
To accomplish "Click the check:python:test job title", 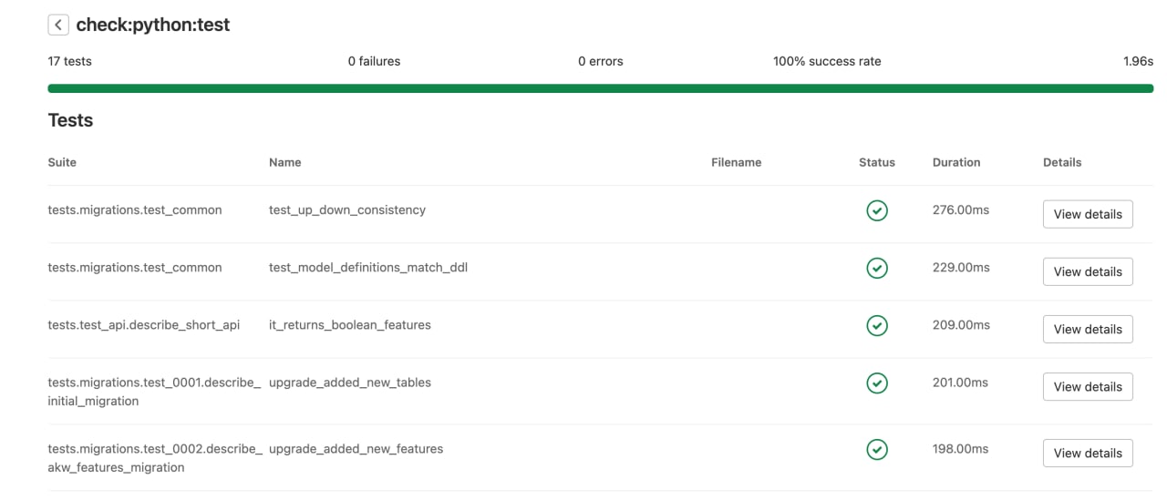I will 153,25.
